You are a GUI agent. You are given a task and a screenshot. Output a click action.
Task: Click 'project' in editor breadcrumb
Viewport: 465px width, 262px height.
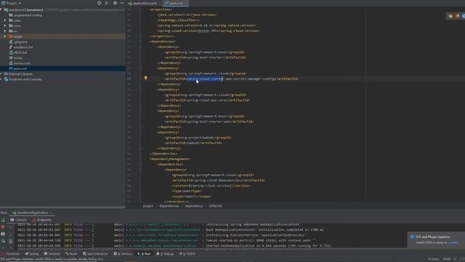[x=148, y=206]
